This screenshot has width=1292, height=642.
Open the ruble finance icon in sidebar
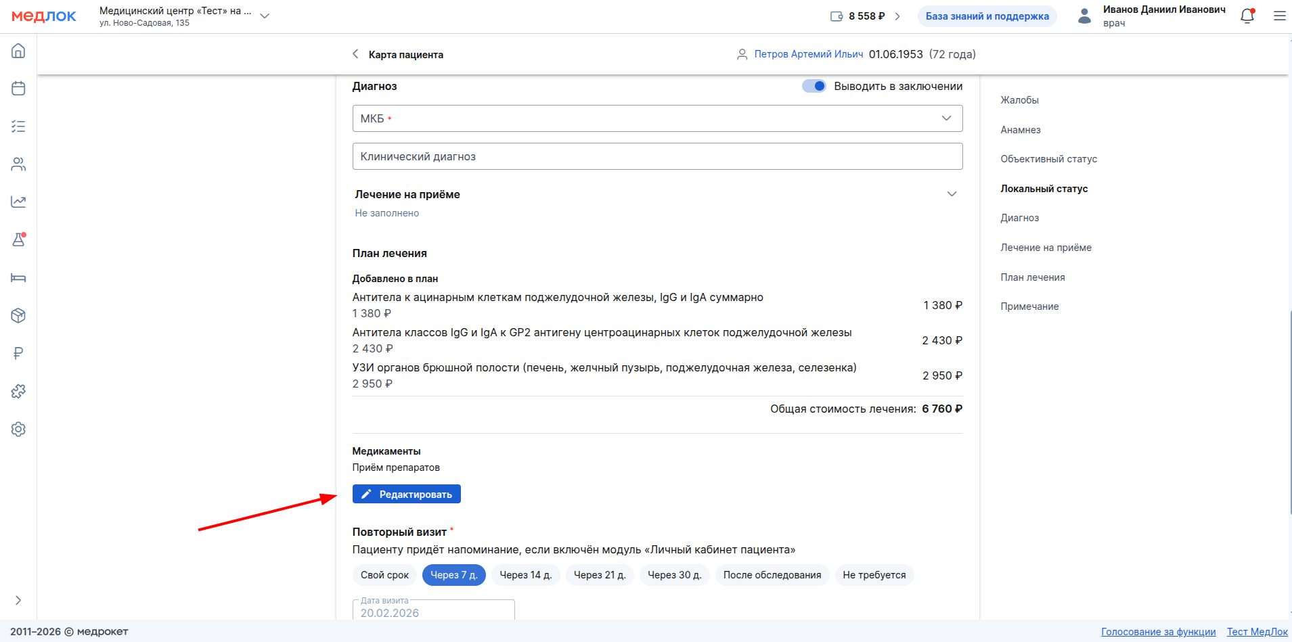point(18,353)
